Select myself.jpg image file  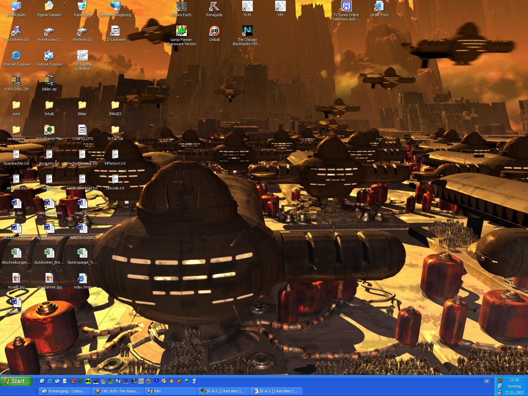pos(16,281)
